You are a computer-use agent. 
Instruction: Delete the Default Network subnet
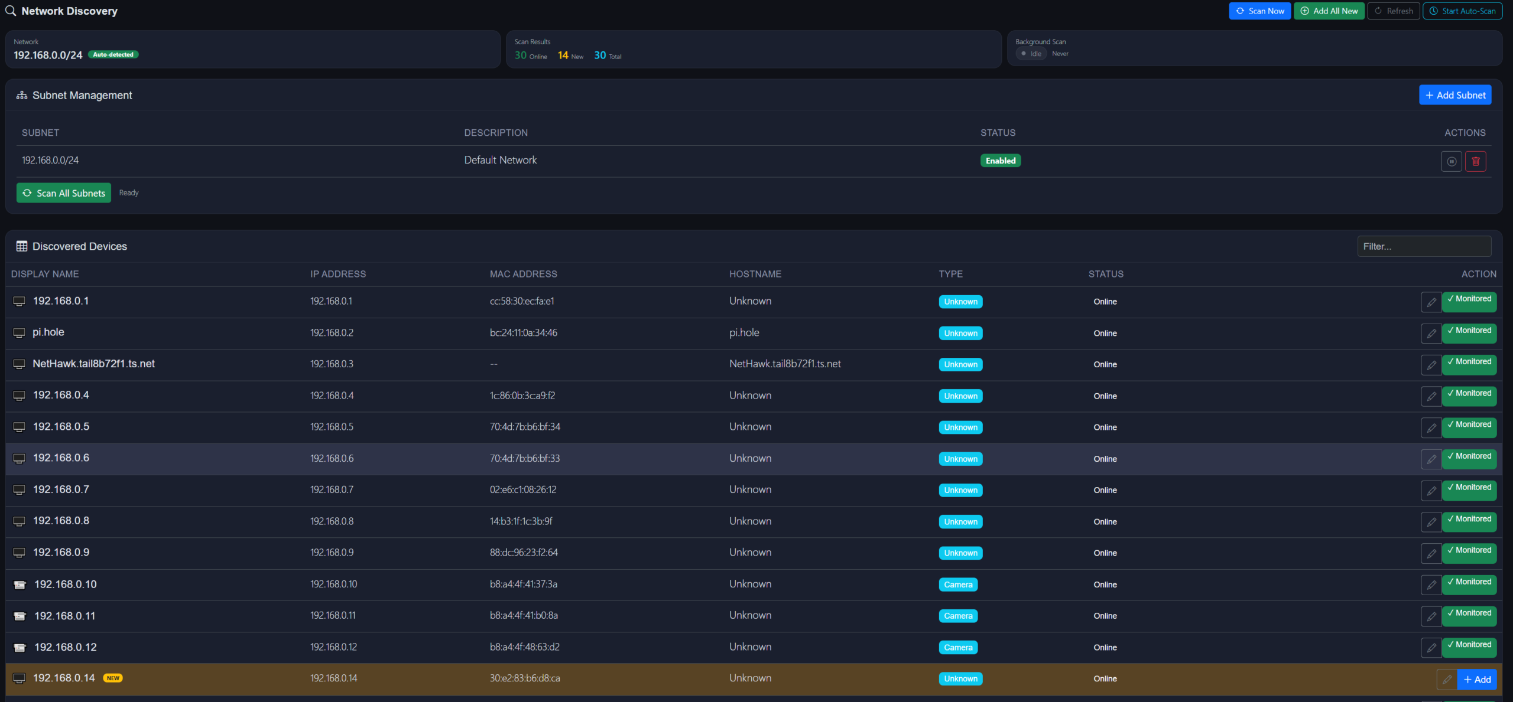point(1475,161)
